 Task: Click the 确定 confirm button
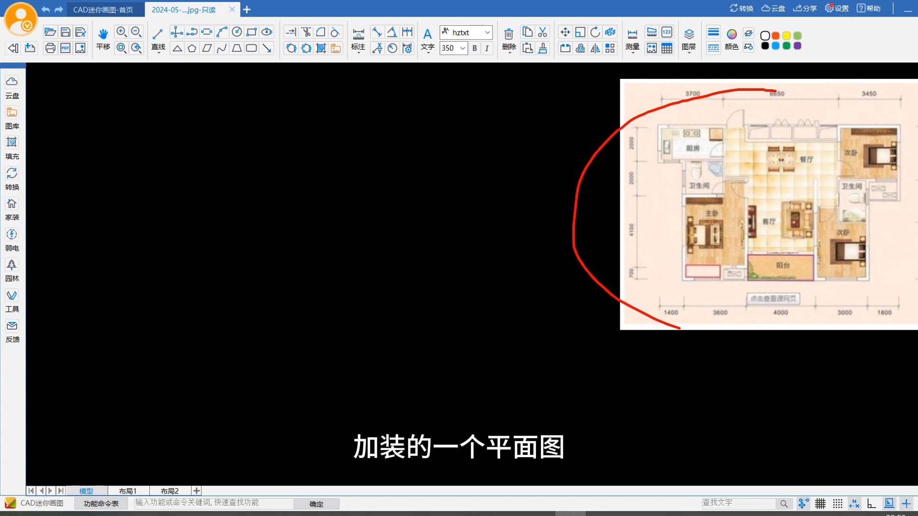[x=317, y=504]
